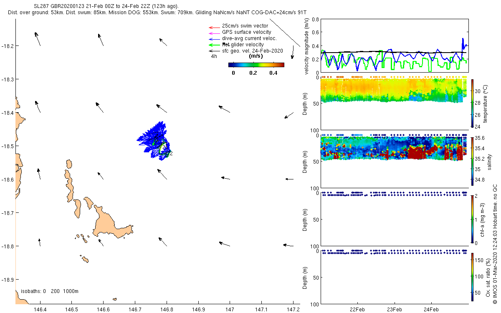
Task: Click the '25cm/s swim vector' legend label
Action: [x=245, y=26]
